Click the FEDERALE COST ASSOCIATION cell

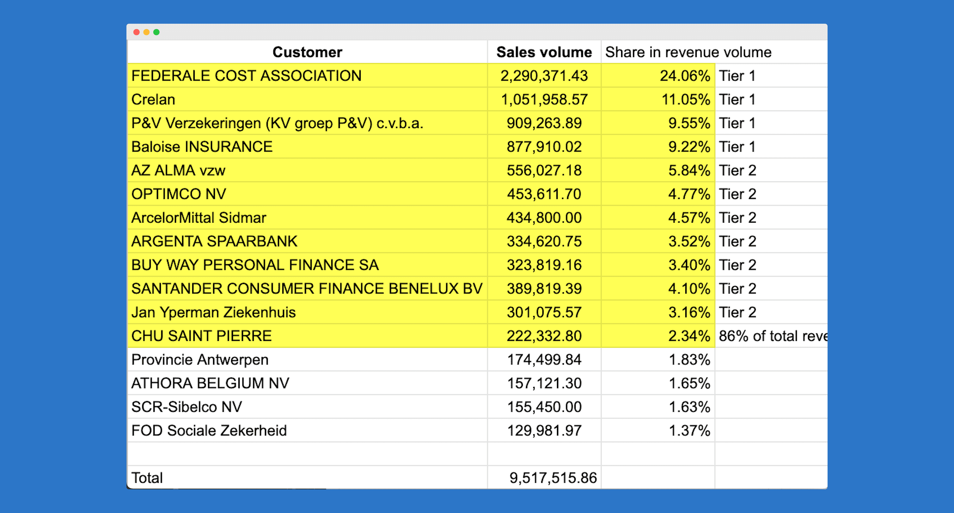click(x=246, y=75)
